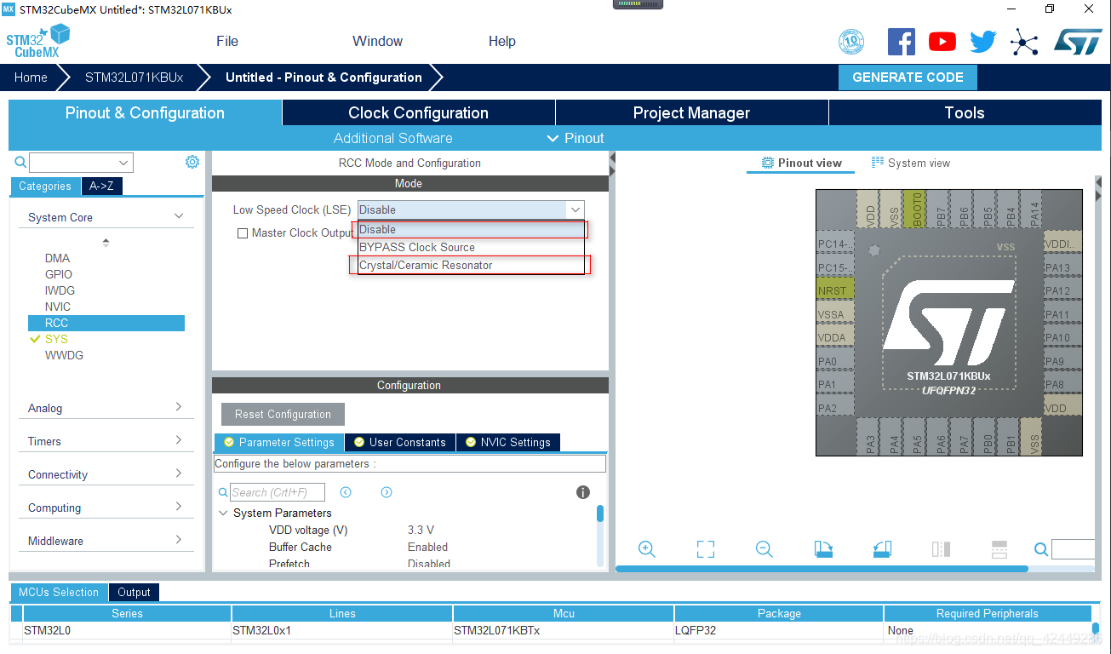Fit the chip to the view
Image resolution: width=1111 pixels, height=654 pixels.
(x=706, y=549)
